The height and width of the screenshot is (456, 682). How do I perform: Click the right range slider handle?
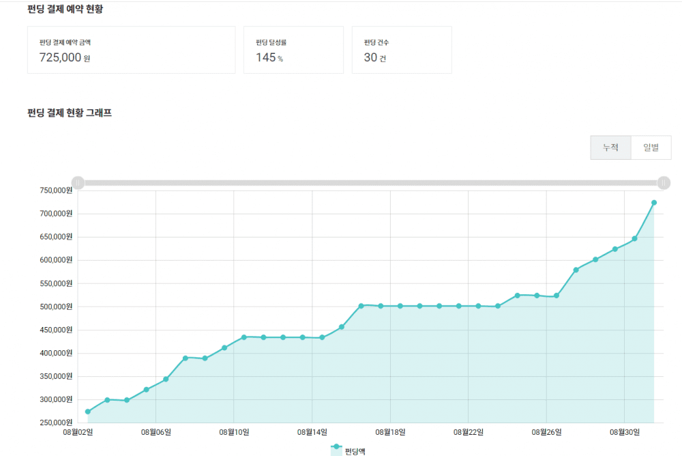coord(664,183)
